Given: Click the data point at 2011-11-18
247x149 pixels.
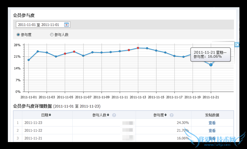Looking at the screenshot, I should 183,57.
